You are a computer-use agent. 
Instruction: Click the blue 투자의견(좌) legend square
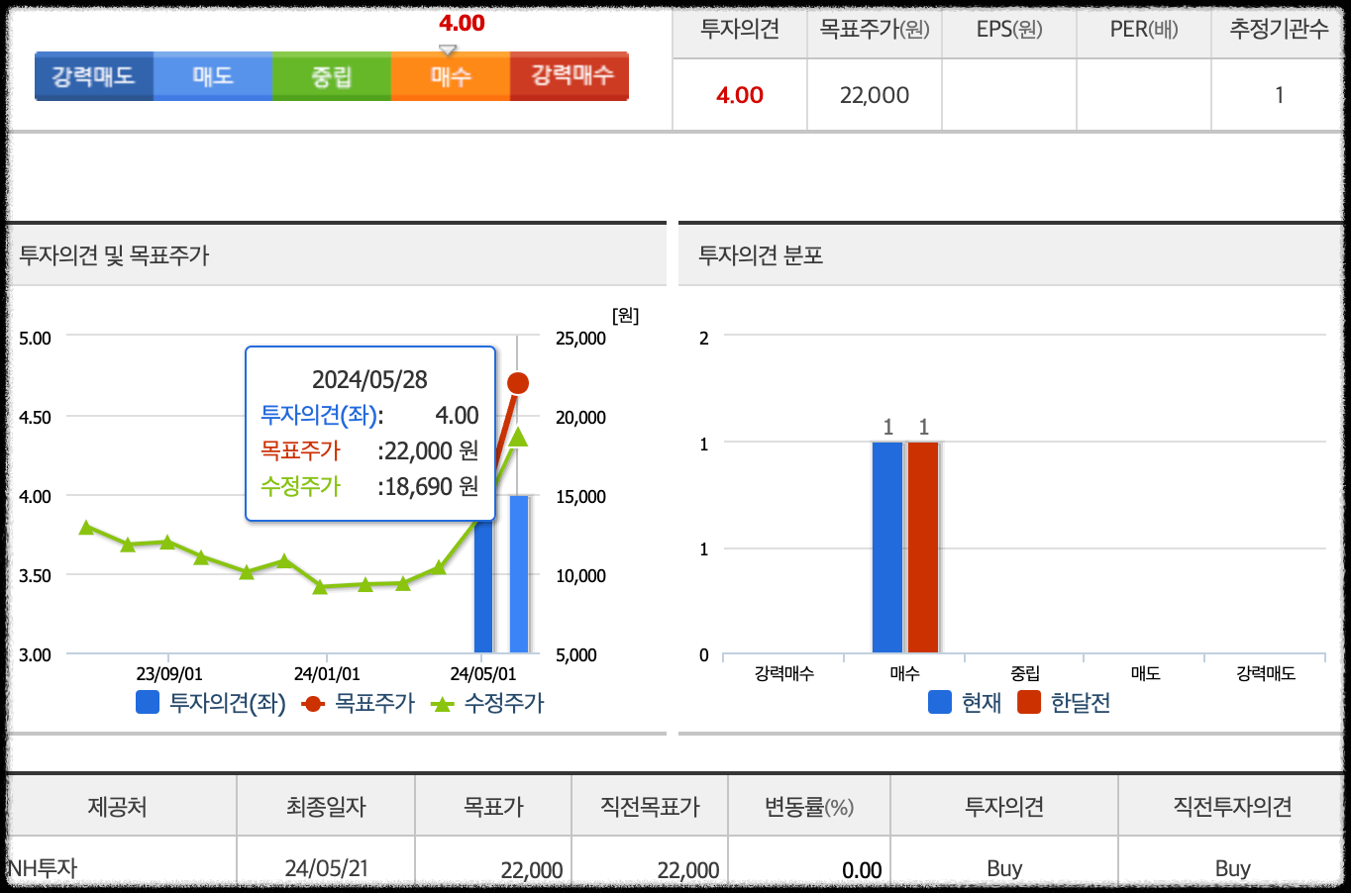148,703
